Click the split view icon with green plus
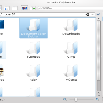Screen dimensions: 103x103 coord(32,8)
